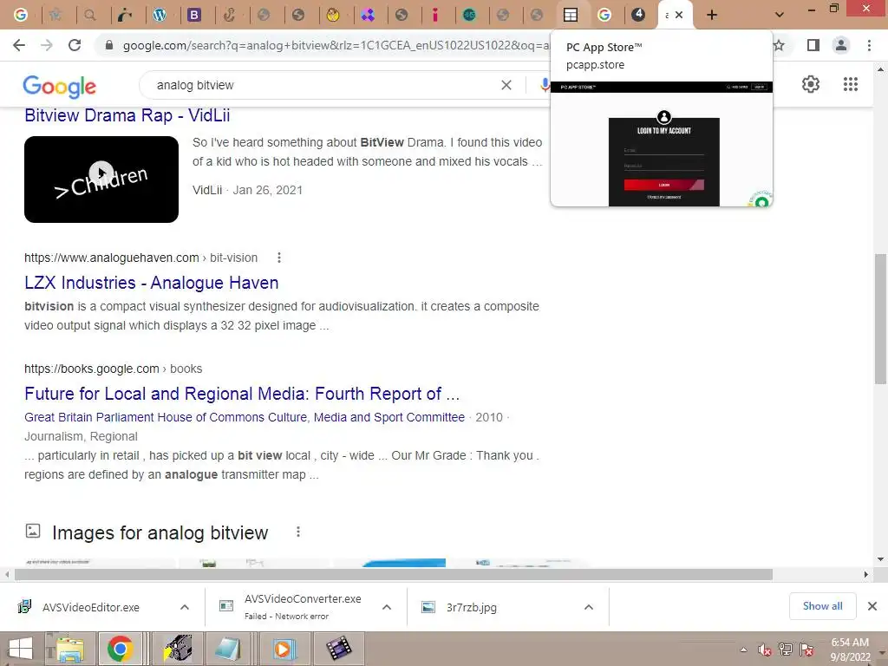Close the active Google search tab

click(x=679, y=16)
